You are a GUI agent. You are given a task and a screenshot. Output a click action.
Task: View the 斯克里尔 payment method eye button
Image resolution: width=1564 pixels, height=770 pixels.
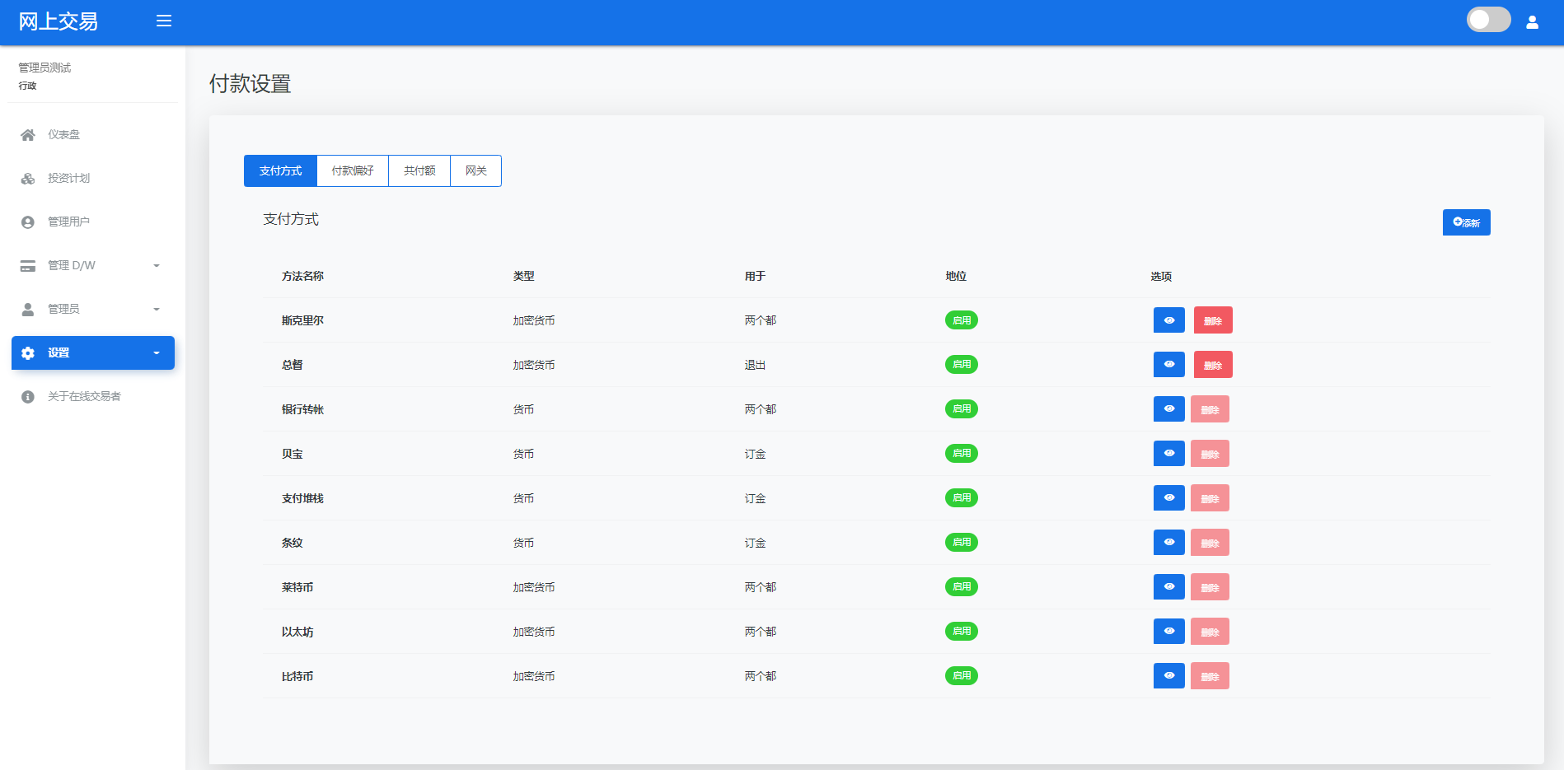point(1168,320)
